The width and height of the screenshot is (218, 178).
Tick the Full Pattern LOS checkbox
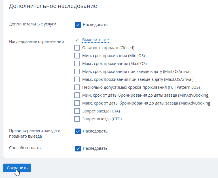[77, 87]
